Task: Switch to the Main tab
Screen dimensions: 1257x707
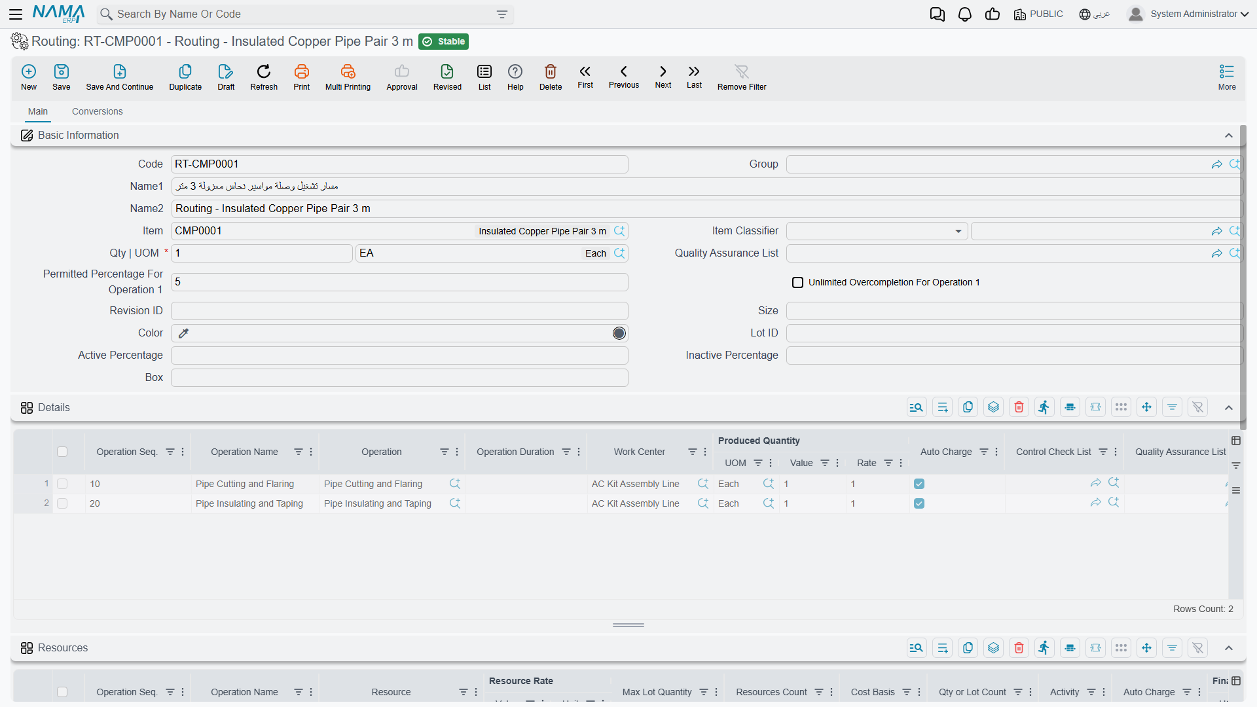Action: pyautogui.click(x=38, y=111)
